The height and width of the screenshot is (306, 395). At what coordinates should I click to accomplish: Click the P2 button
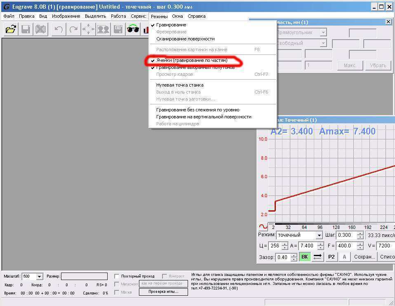(331, 257)
